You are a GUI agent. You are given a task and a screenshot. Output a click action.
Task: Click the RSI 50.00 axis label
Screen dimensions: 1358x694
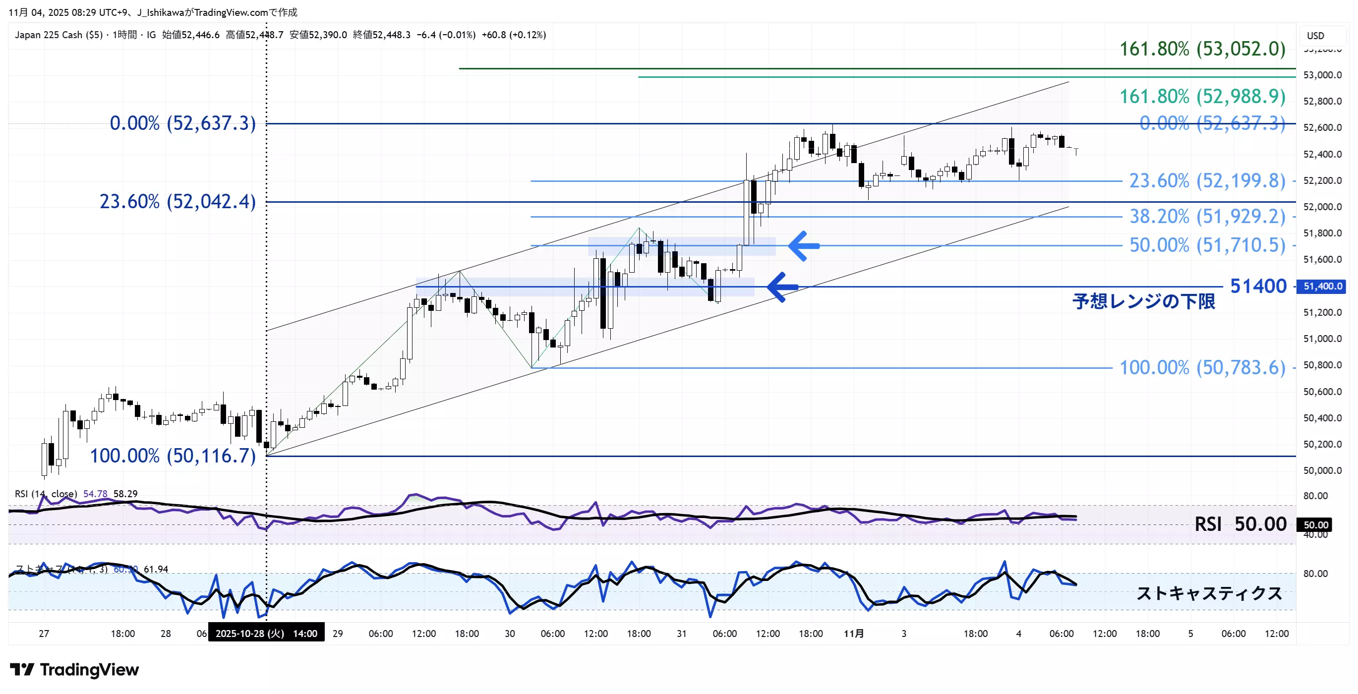(x=1315, y=524)
